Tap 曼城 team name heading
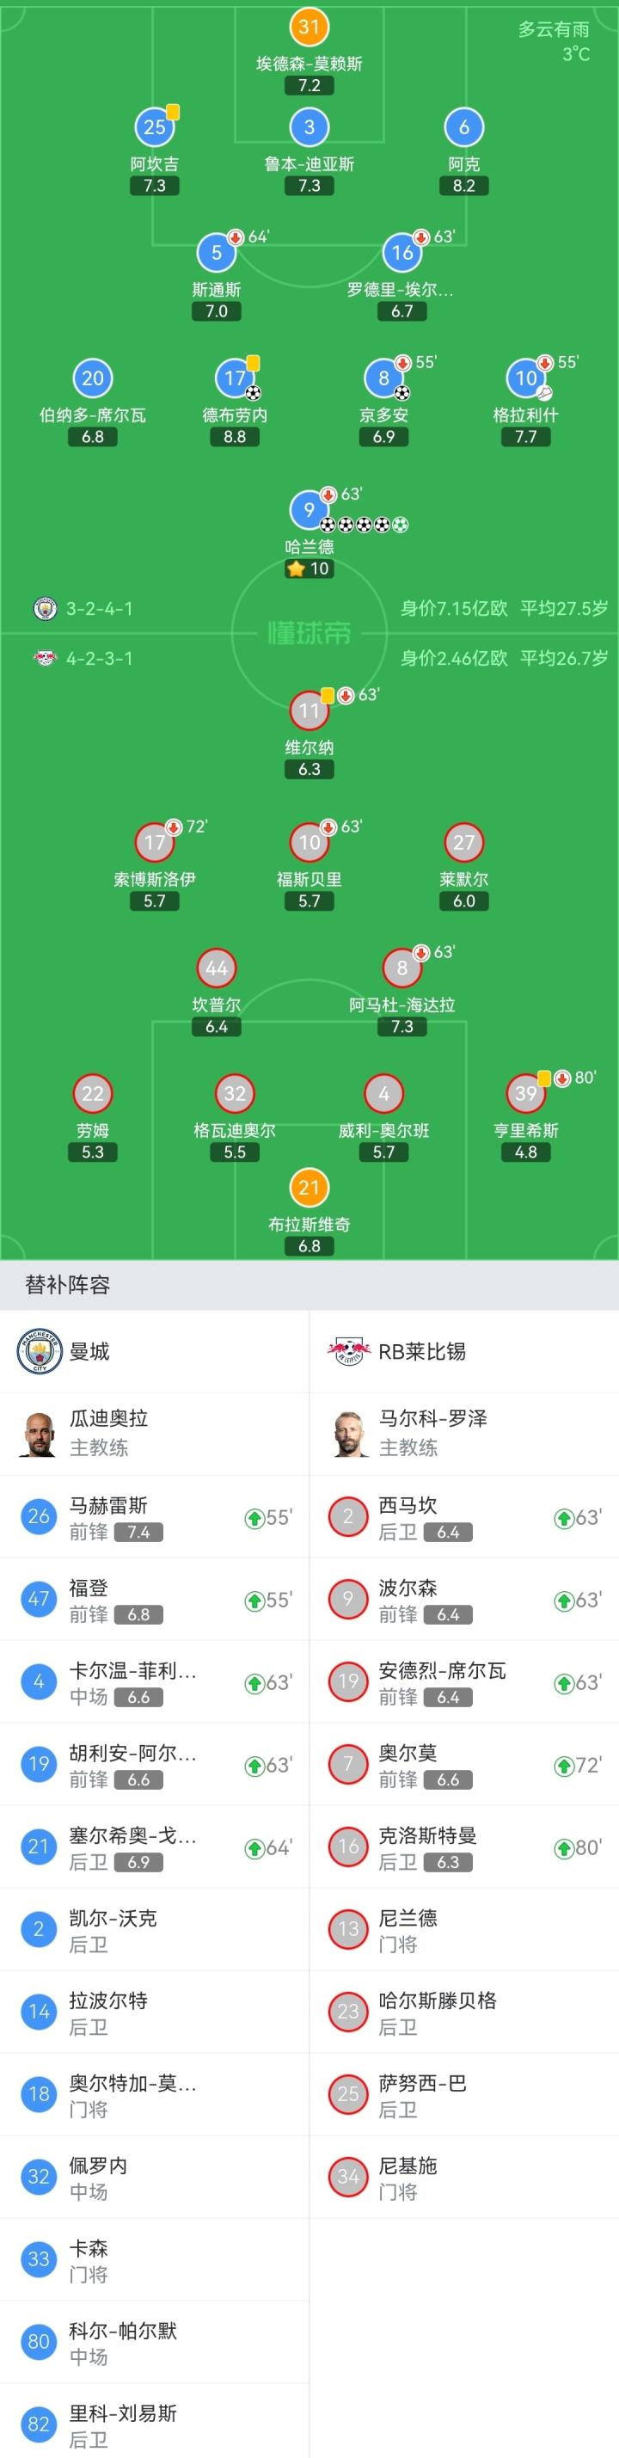 89,1351
